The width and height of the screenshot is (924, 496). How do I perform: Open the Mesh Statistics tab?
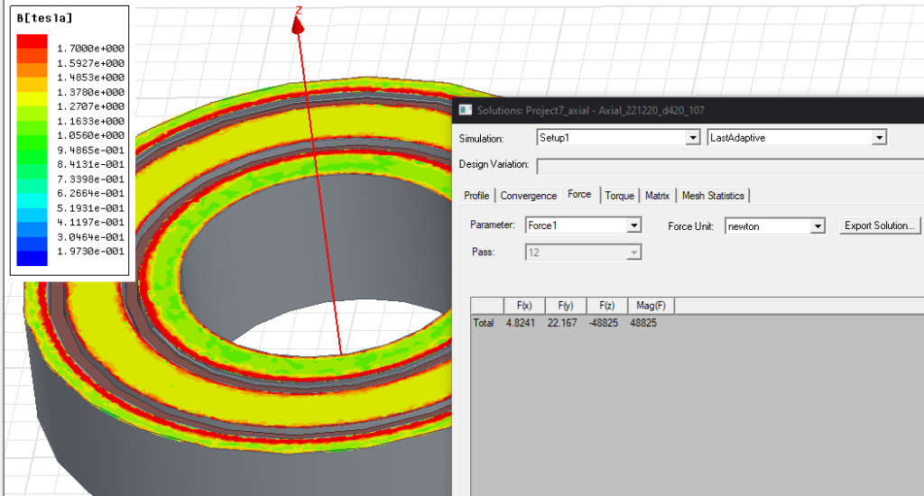713,196
